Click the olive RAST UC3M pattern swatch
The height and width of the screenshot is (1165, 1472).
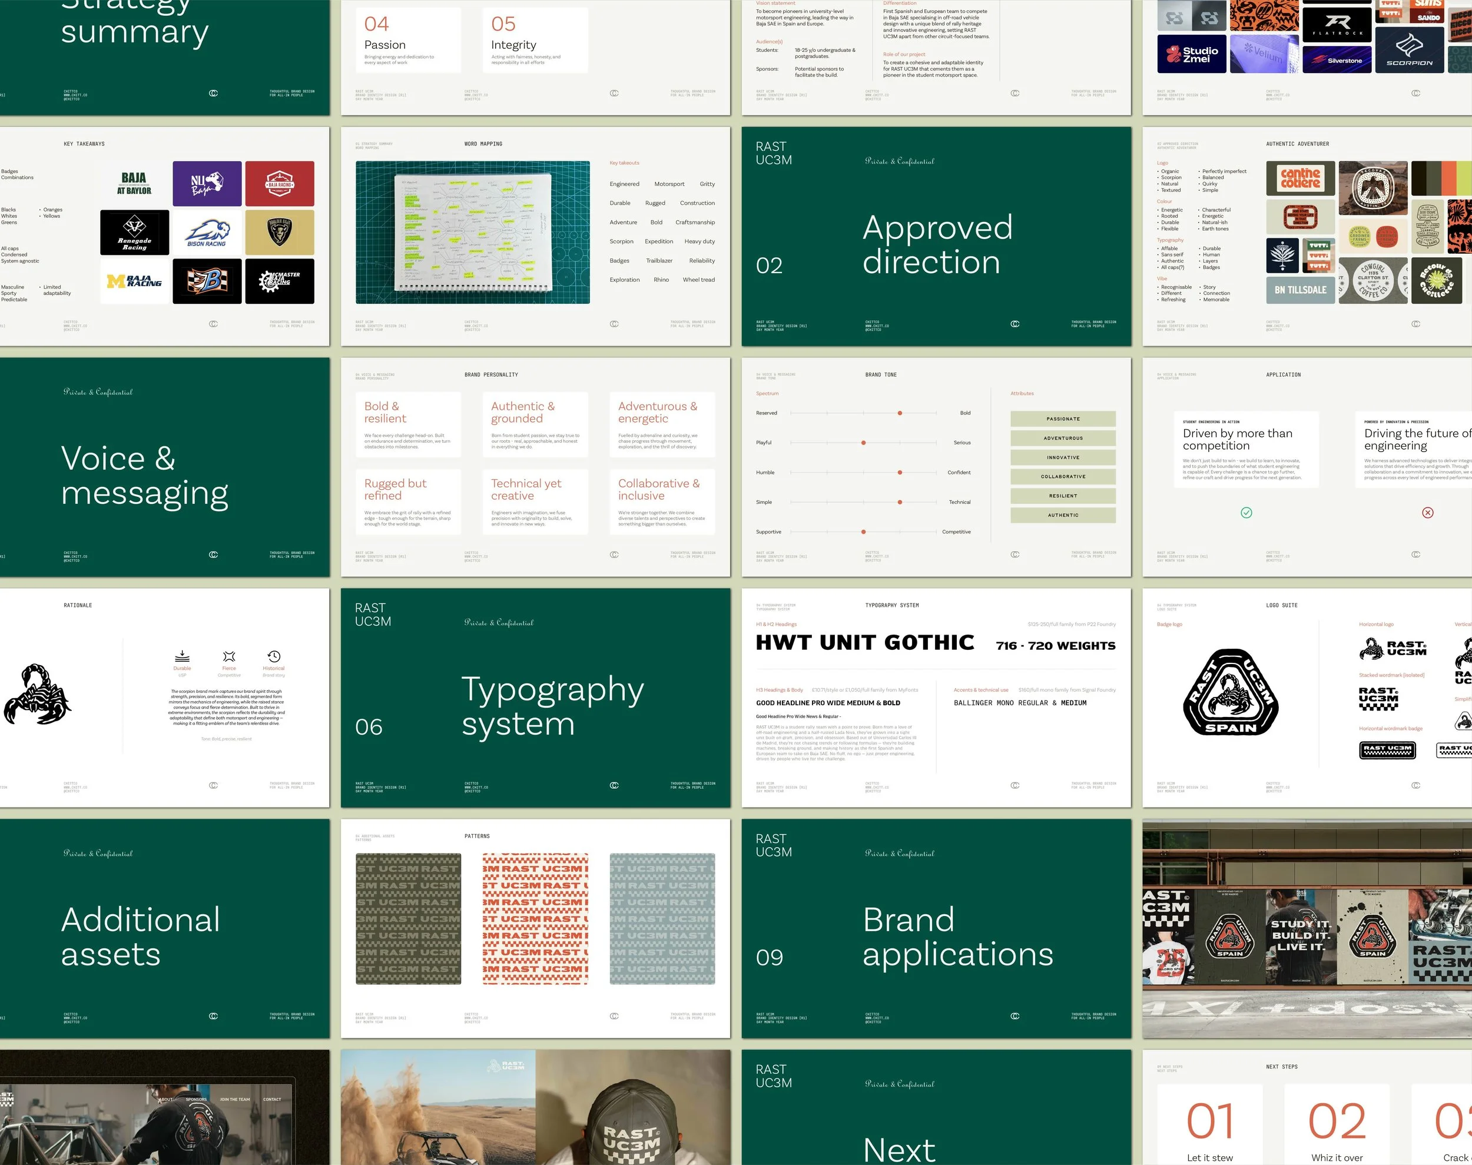click(x=408, y=918)
